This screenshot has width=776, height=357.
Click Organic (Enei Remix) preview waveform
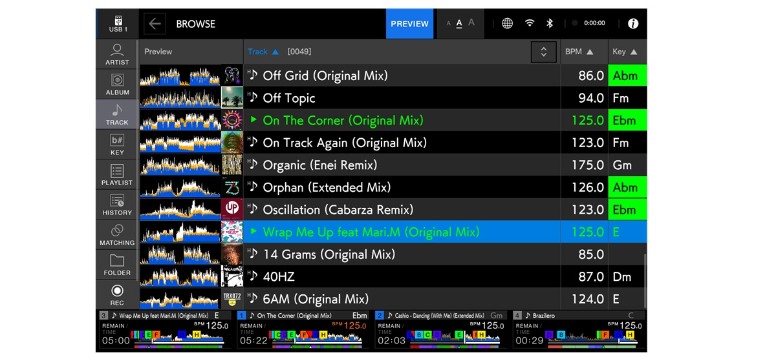tap(180, 165)
